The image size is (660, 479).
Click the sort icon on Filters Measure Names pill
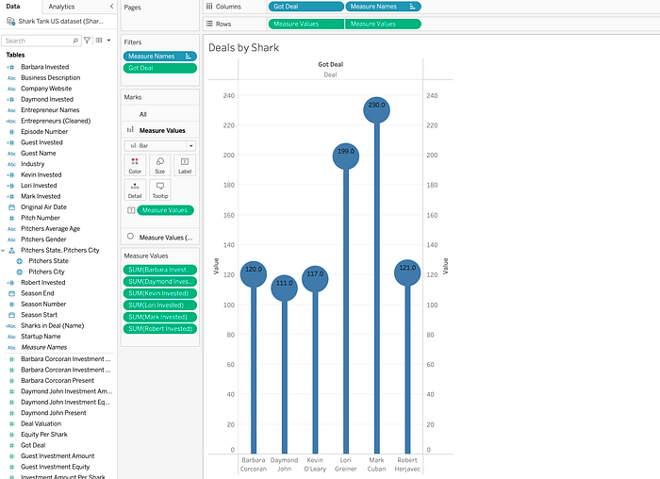tap(189, 56)
